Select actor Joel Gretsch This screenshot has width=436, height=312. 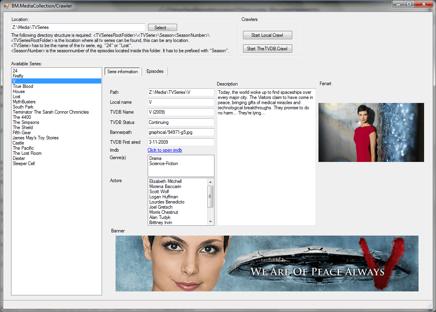[178, 207]
